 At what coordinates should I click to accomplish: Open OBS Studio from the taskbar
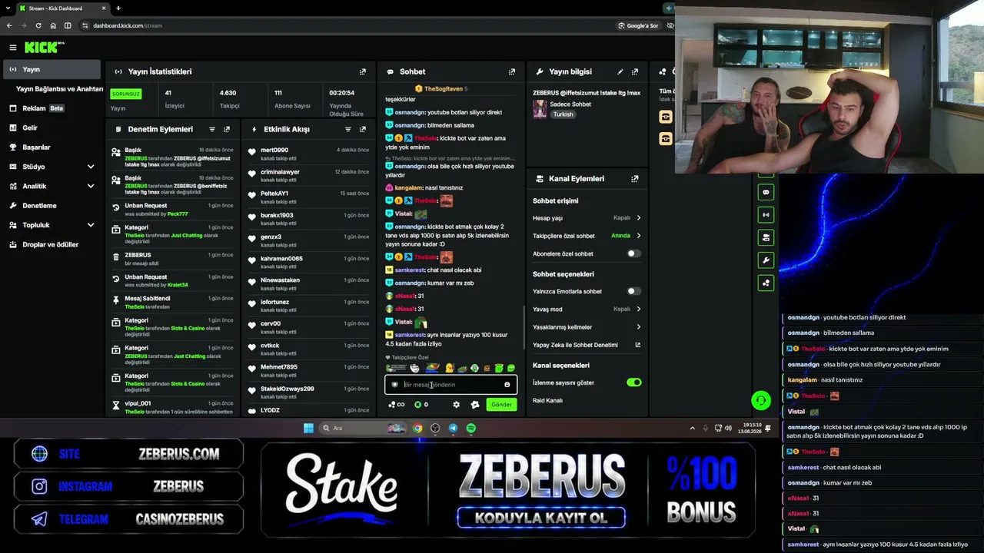coord(435,428)
